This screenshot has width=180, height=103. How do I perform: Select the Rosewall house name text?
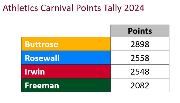coord(42,58)
